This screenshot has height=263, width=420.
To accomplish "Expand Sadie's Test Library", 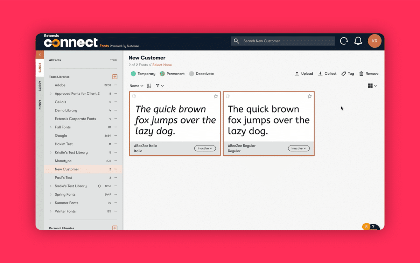I will click(x=51, y=186).
